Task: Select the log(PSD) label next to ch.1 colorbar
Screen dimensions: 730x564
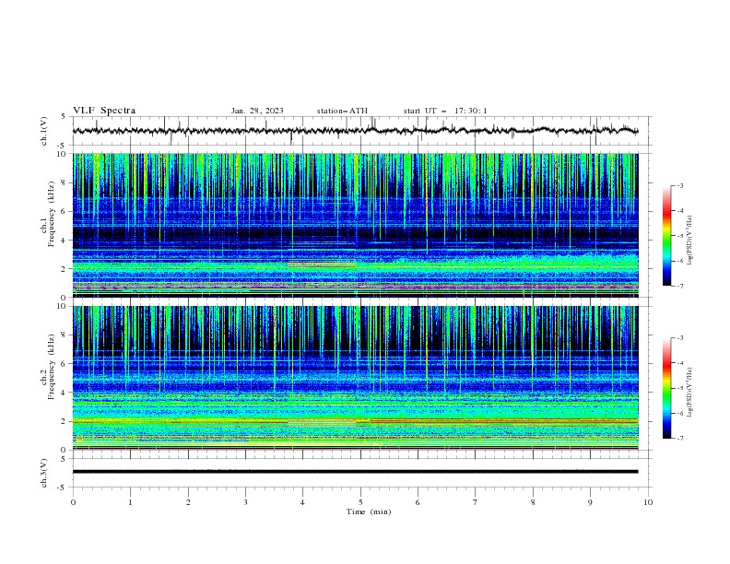Action: (x=690, y=241)
